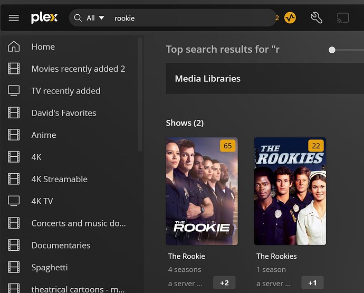This screenshot has height=293, width=364.
Task: Select the 4K TV monitor icon
Action: click(x=14, y=201)
